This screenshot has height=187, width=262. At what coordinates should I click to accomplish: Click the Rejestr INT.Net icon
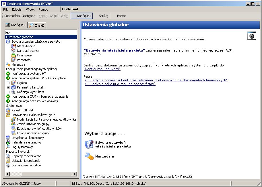point(8,110)
